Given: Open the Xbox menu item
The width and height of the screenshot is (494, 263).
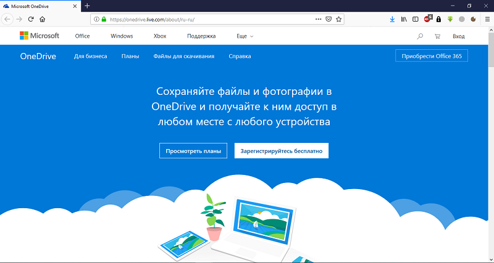Looking at the screenshot, I should point(160,36).
